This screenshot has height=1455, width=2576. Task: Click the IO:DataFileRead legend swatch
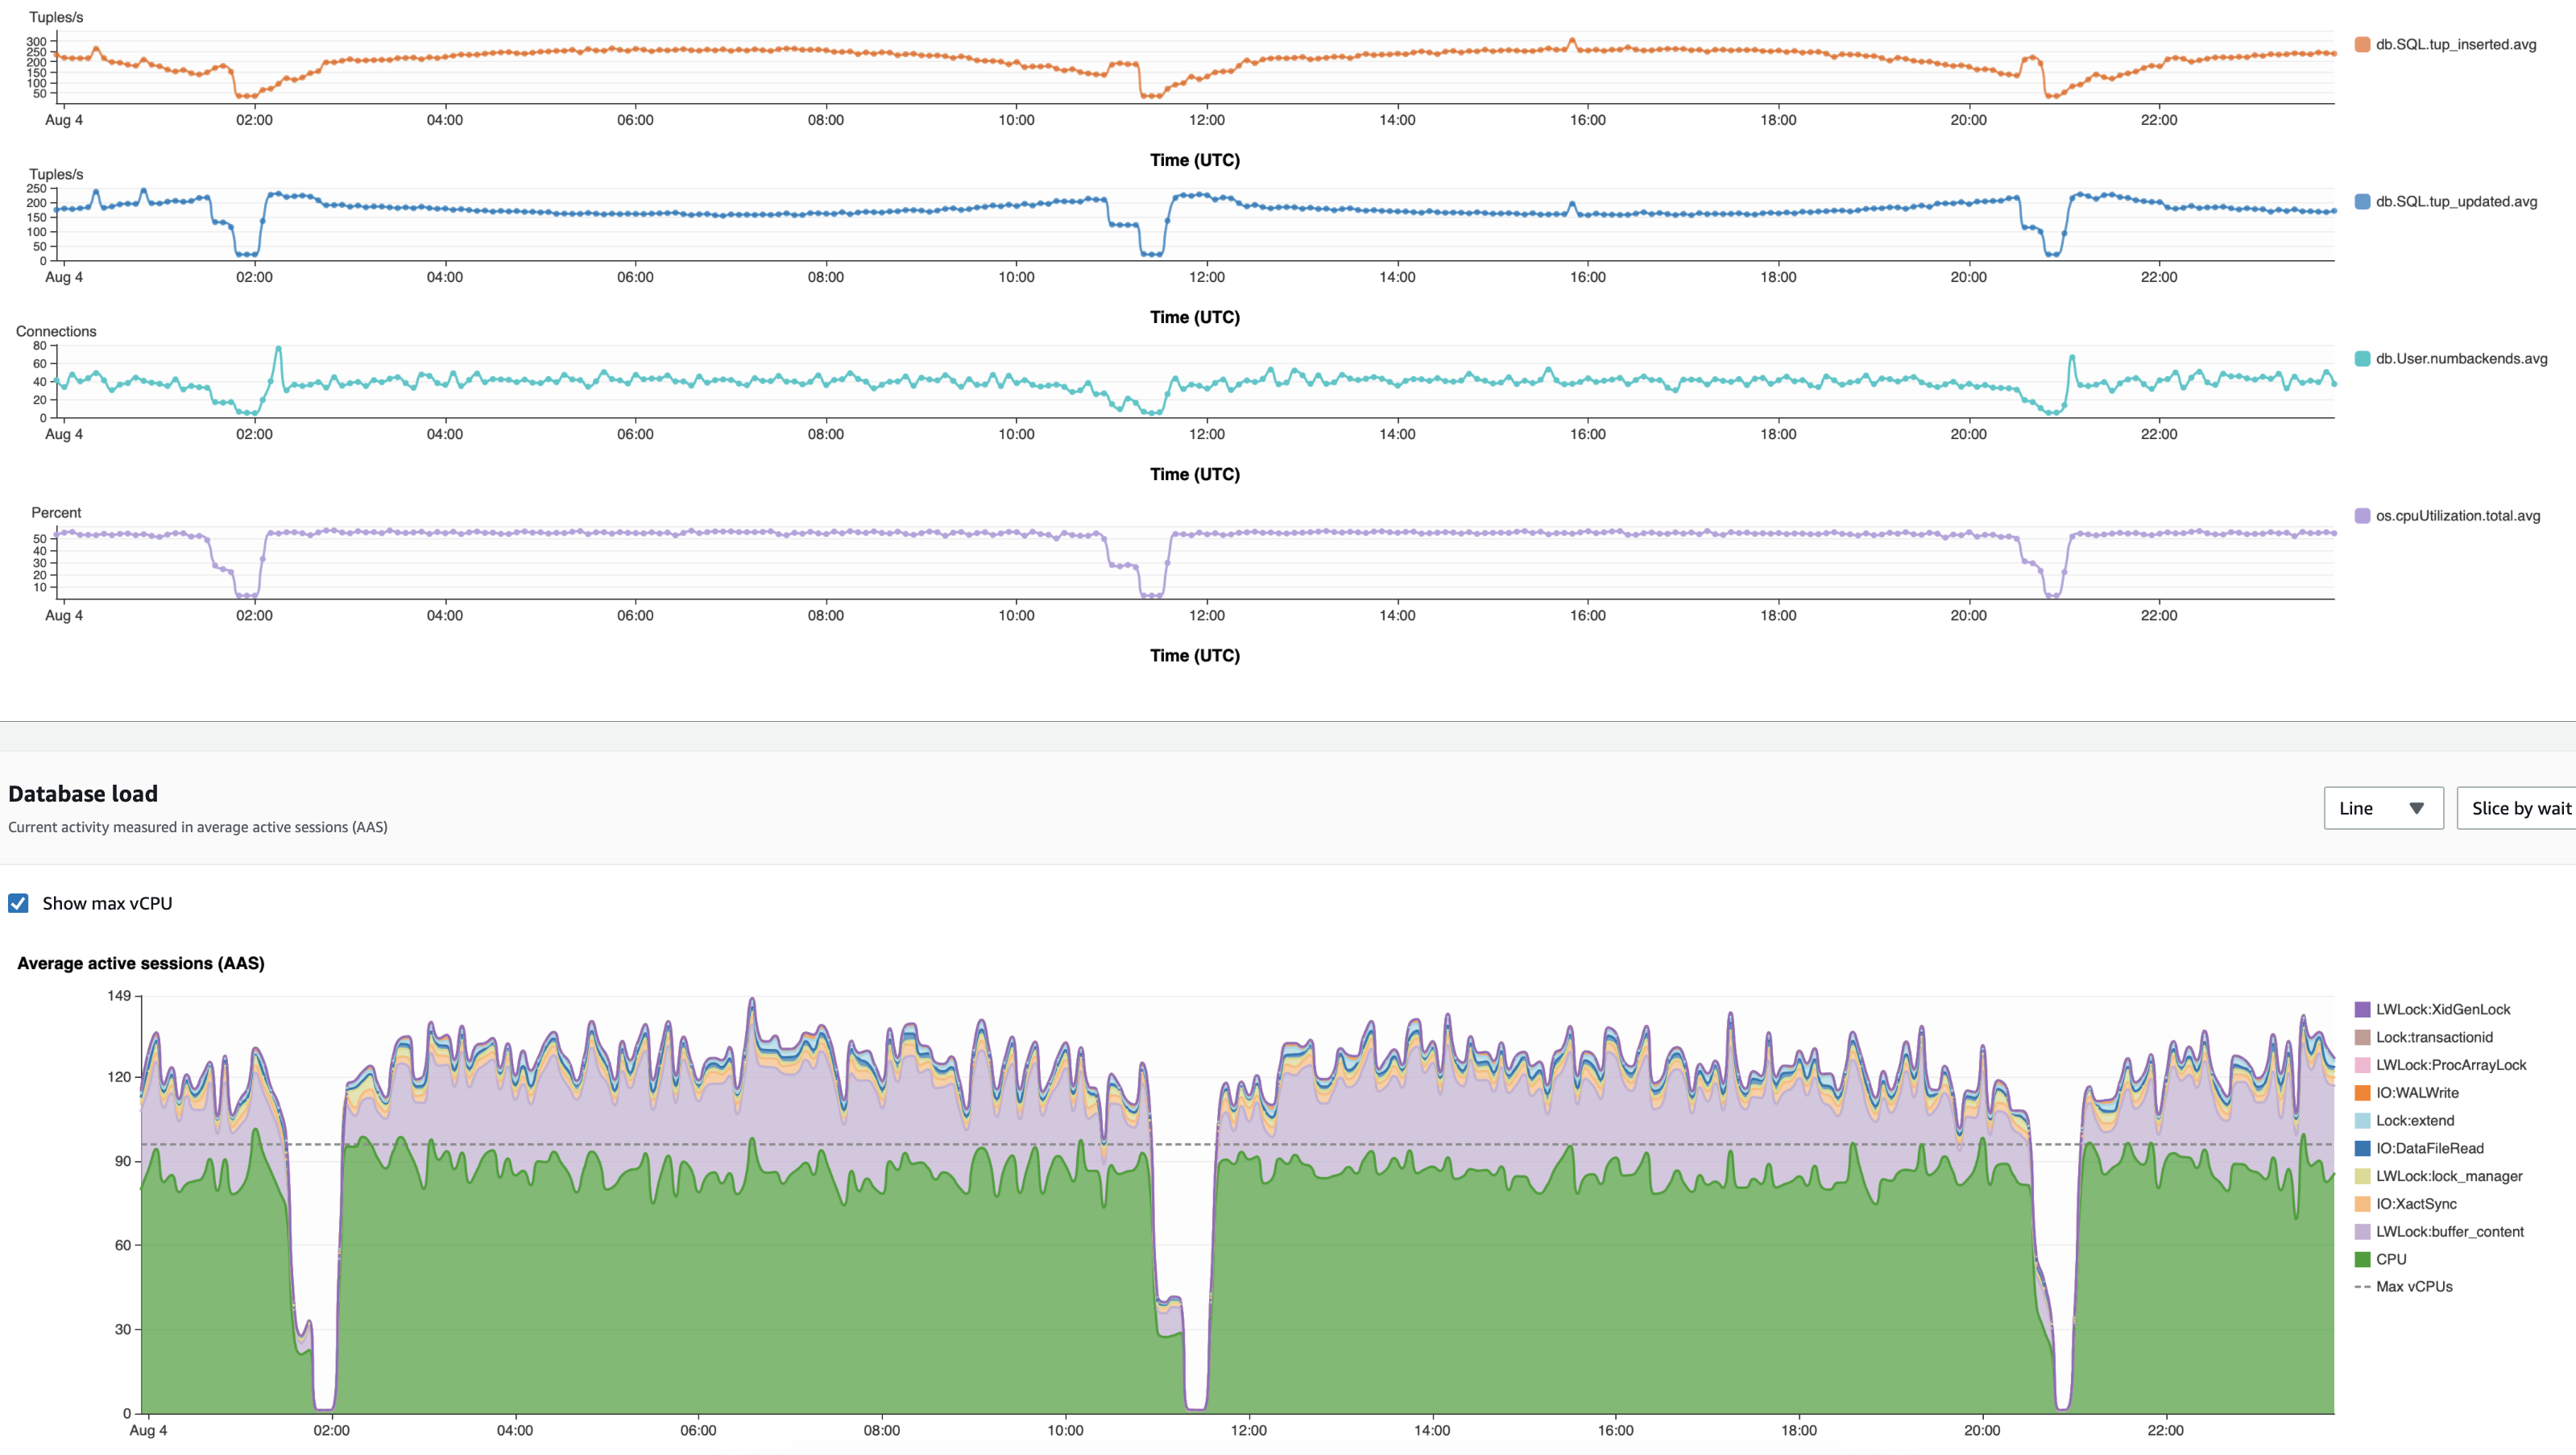click(x=2362, y=1148)
